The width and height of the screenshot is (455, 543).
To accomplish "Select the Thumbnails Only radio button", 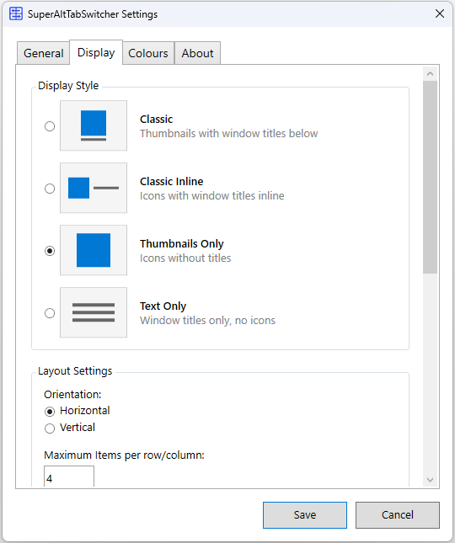I will tap(50, 251).
